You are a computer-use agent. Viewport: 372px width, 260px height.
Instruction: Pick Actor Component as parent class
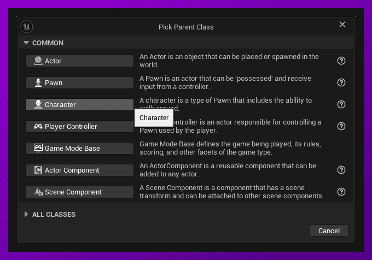click(79, 170)
